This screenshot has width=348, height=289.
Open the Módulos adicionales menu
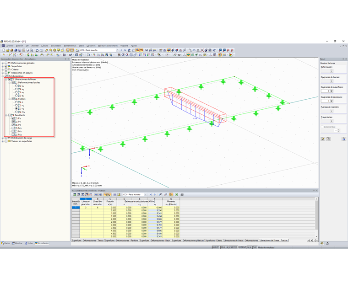(108, 46)
